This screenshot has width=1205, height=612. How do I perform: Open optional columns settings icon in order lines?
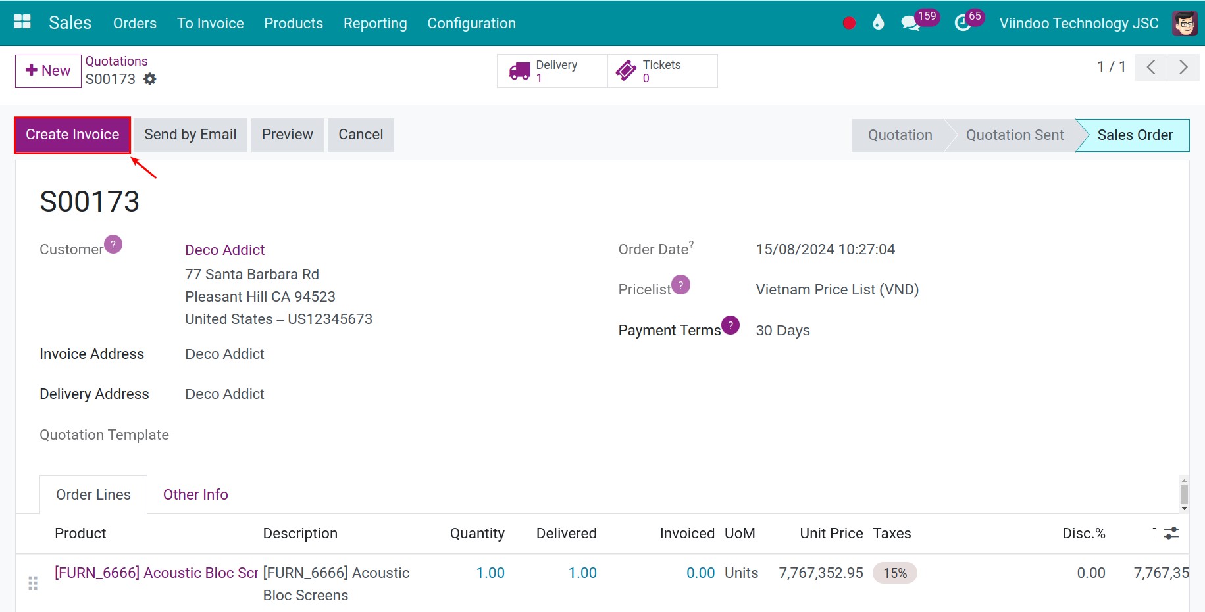click(x=1171, y=533)
